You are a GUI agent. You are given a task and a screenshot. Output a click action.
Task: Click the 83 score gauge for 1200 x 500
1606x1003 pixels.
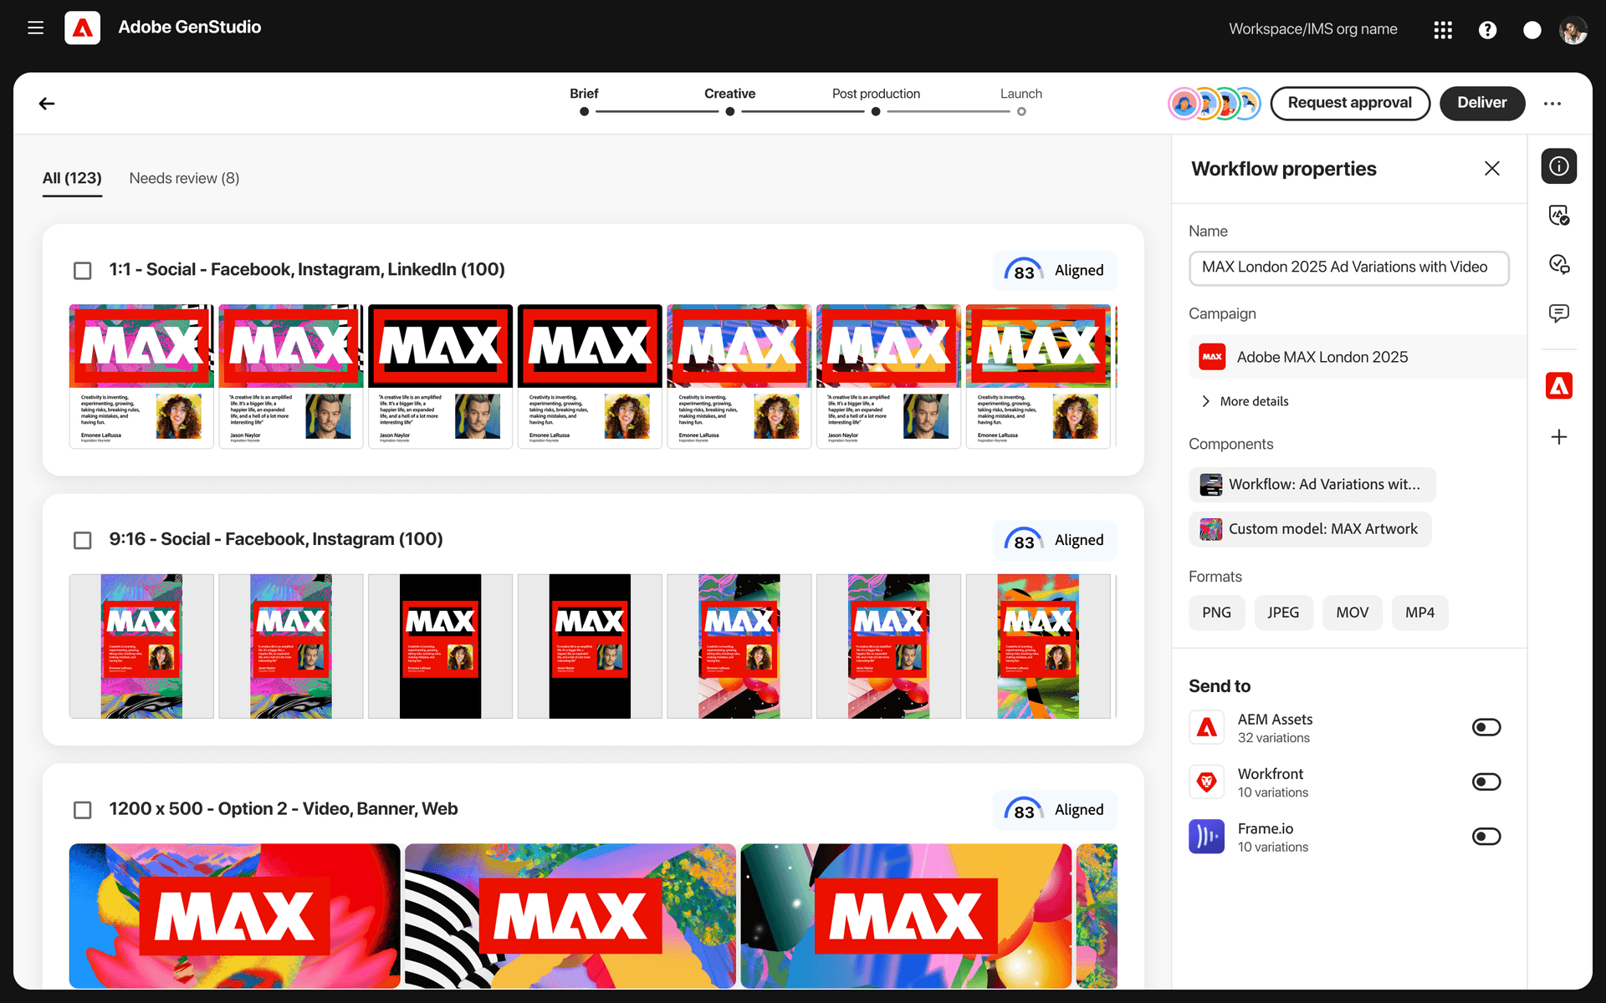pyautogui.click(x=1024, y=811)
